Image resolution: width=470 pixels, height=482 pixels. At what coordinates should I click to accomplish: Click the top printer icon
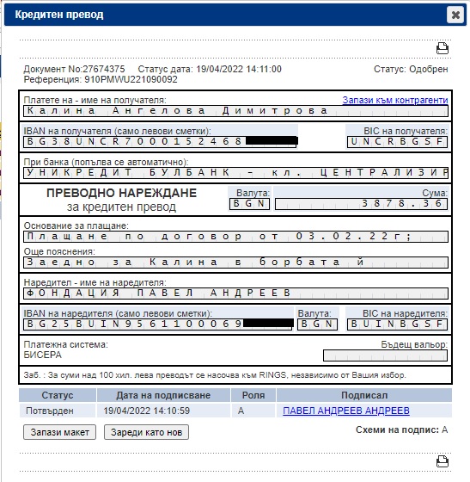pyautogui.click(x=443, y=48)
